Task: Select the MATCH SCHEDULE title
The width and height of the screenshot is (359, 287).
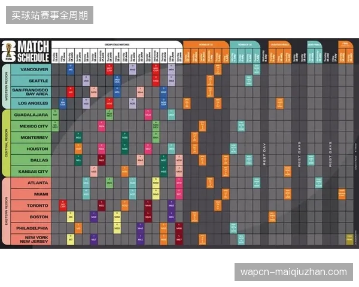Action: pyautogui.click(x=34, y=52)
